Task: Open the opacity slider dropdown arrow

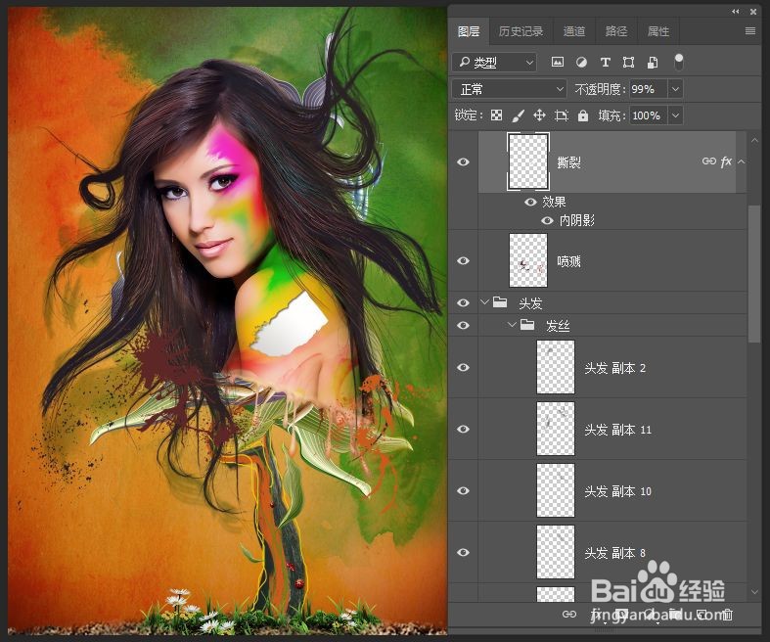Action: (676, 89)
